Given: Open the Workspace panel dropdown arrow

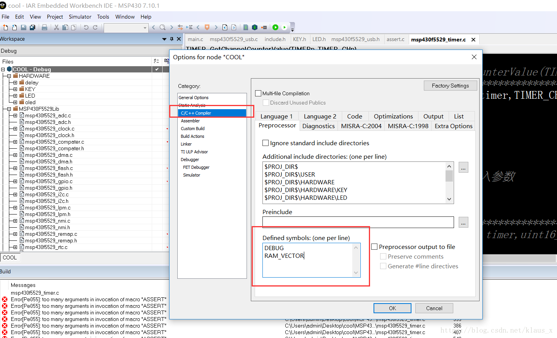Looking at the screenshot, I should coord(164,39).
